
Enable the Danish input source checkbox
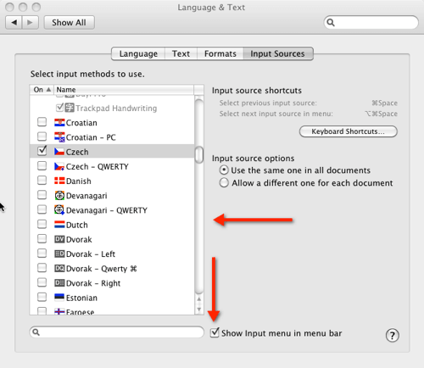42,181
